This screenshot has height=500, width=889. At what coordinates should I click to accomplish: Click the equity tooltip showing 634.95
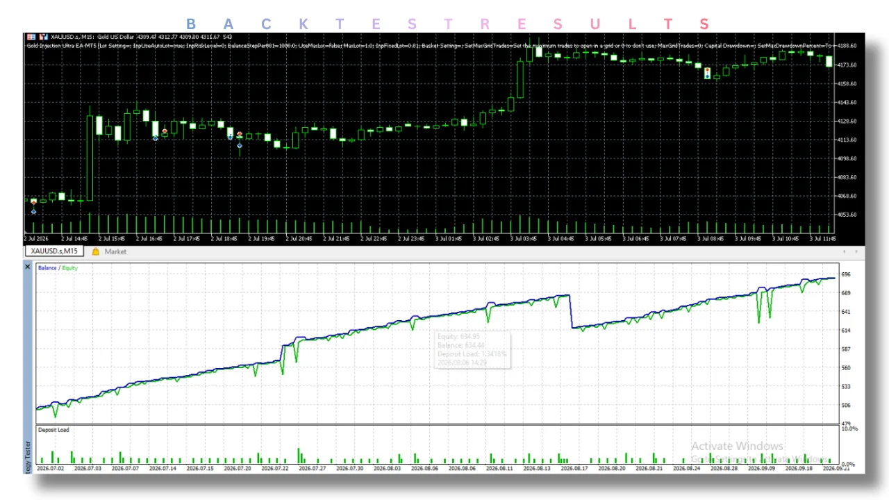472,350
